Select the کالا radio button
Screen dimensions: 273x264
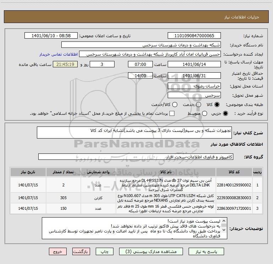[217, 105]
